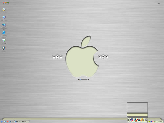
Task: Click the yellow folder tray icon
Action: coord(142,120)
